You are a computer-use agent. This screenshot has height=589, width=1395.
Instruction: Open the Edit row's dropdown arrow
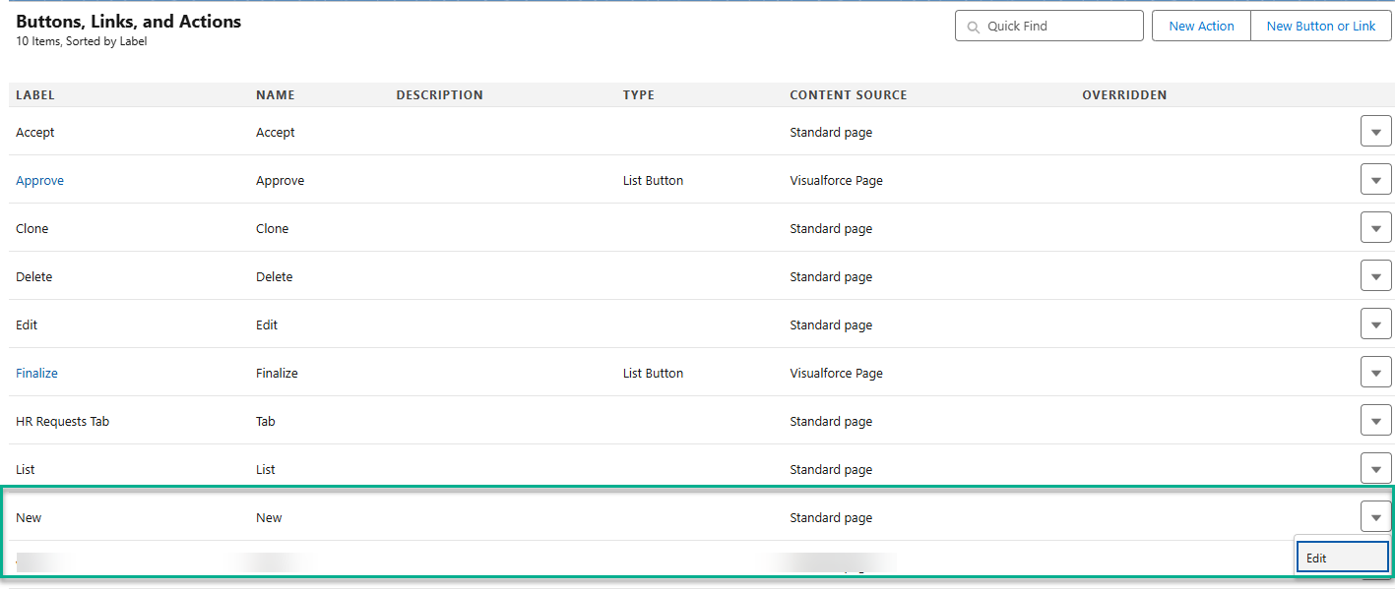[x=1375, y=324]
